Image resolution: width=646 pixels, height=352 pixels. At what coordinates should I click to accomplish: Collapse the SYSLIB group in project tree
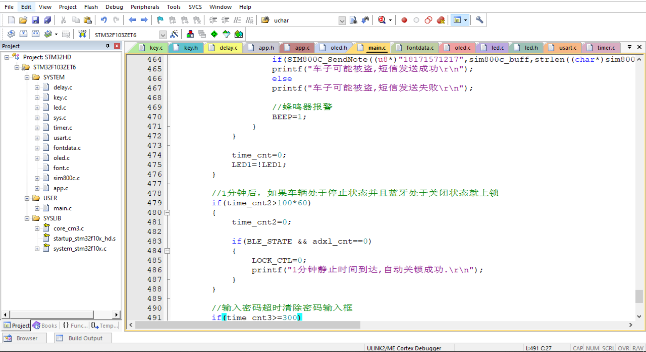(x=27, y=218)
